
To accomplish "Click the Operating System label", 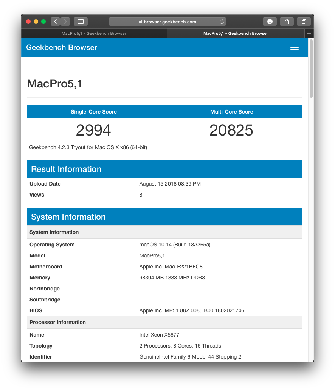I will pyautogui.click(x=52, y=245).
